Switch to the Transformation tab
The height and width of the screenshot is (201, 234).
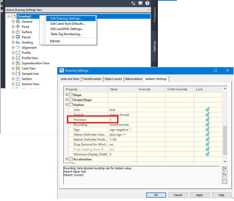pyautogui.click(x=92, y=79)
